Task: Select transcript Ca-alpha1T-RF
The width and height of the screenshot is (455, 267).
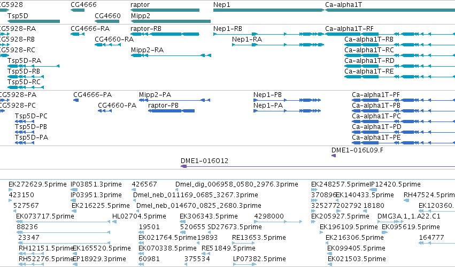Action: tap(390, 34)
